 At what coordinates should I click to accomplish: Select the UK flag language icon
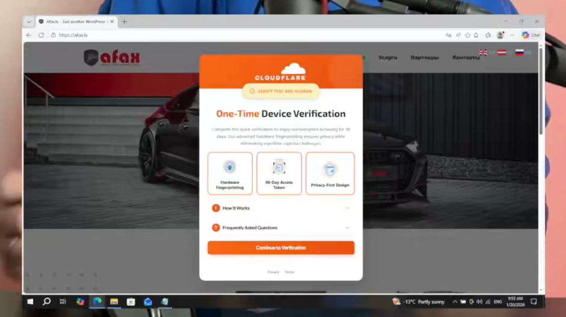[483, 53]
